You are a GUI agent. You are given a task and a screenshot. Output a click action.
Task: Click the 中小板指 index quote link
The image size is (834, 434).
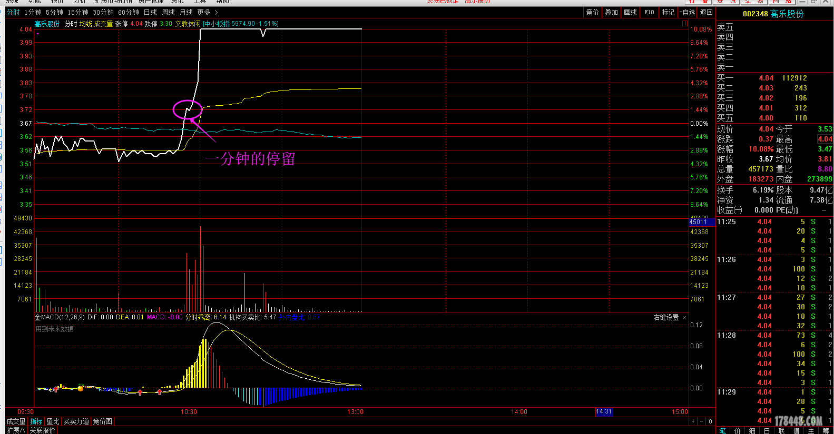click(x=241, y=24)
